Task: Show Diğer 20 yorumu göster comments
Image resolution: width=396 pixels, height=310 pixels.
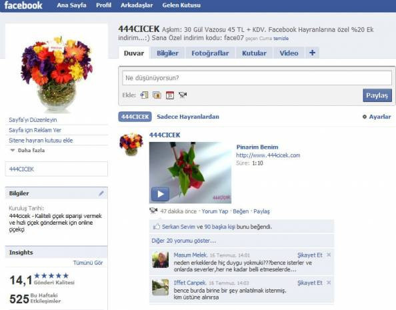Action: pos(183,241)
